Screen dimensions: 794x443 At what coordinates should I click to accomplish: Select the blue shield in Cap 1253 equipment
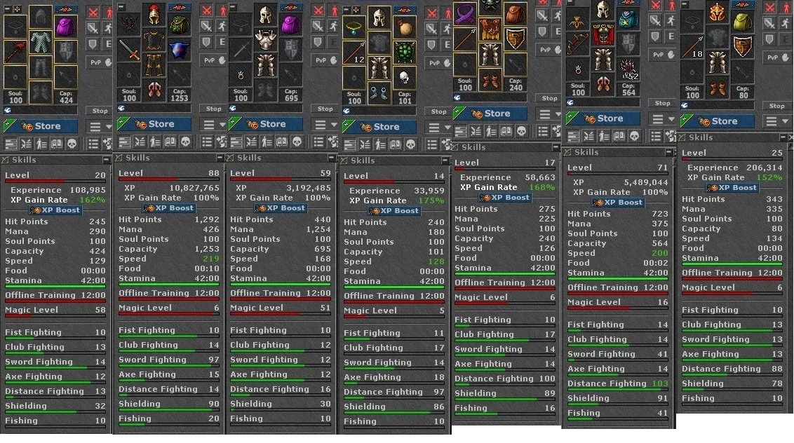pyautogui.click(x=179, y=50)
